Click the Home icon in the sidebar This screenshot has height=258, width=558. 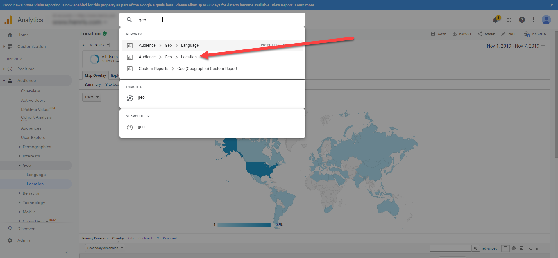pyautogui.click(x=10, y=35)
